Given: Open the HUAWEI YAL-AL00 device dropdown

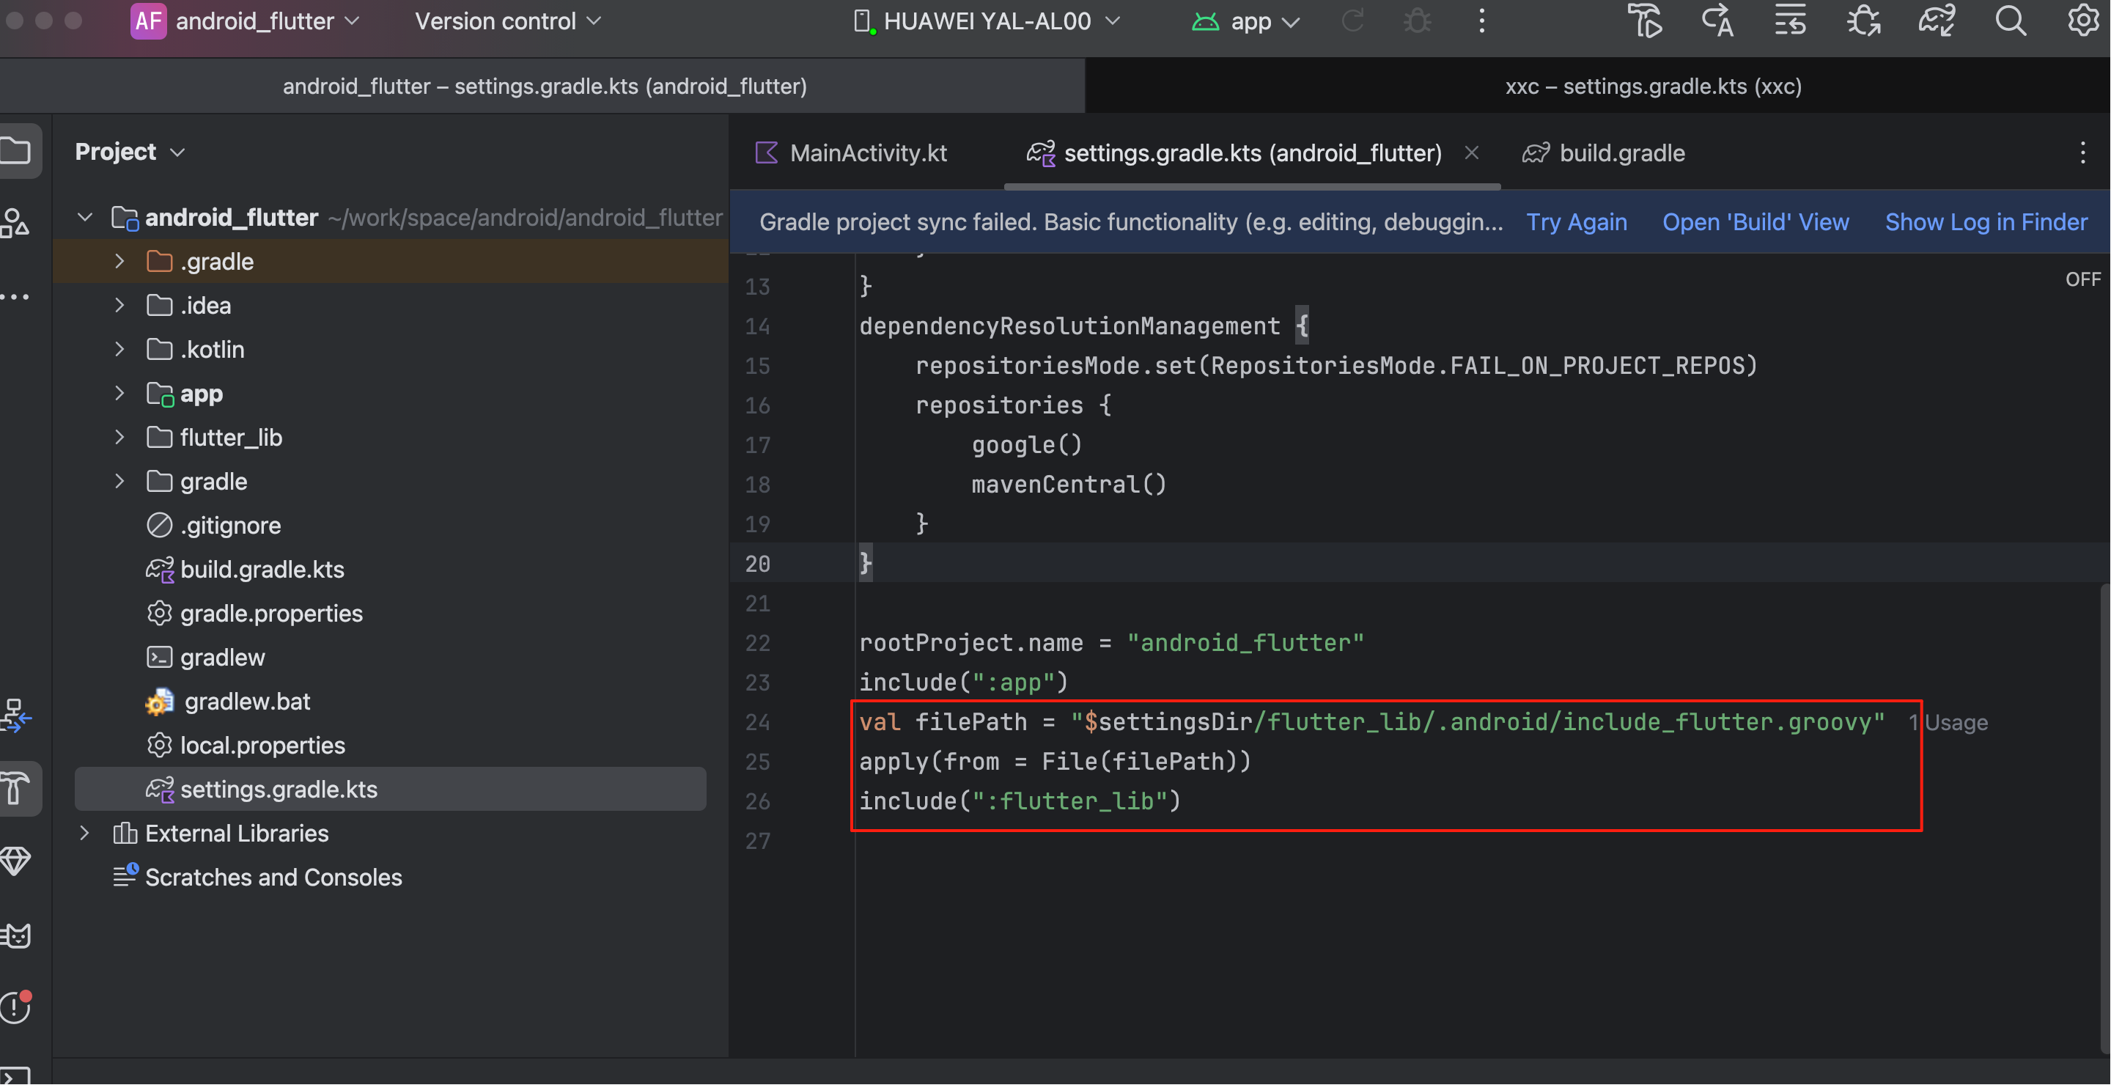Looking at the screenshot, I should click(x=987, y=21).
